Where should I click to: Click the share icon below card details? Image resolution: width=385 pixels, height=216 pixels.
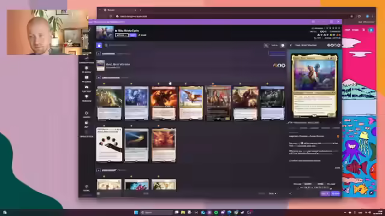click(290, 193)
